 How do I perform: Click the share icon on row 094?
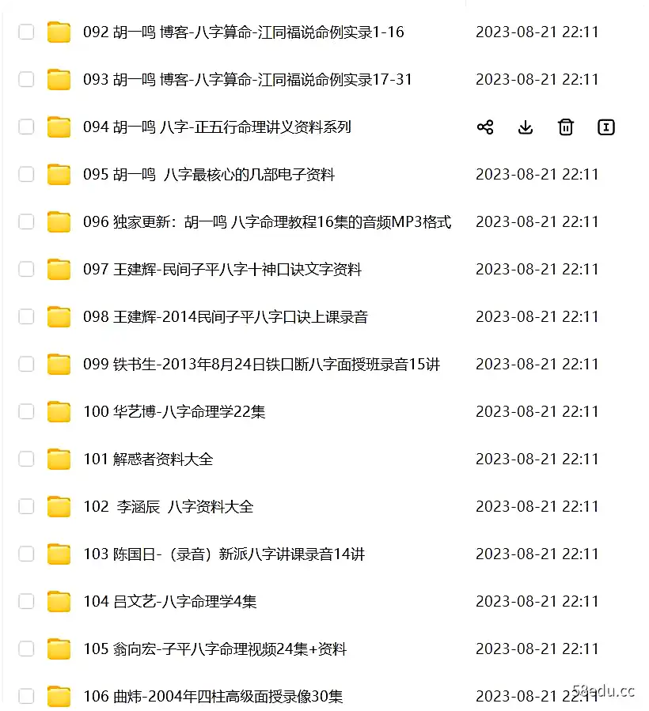coord(485,127)
